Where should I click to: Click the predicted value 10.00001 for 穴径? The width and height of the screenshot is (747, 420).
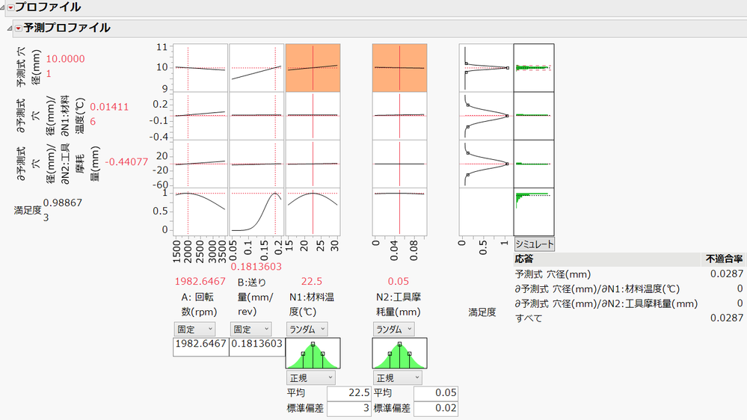pyautogui.click(x=65, y=67)
